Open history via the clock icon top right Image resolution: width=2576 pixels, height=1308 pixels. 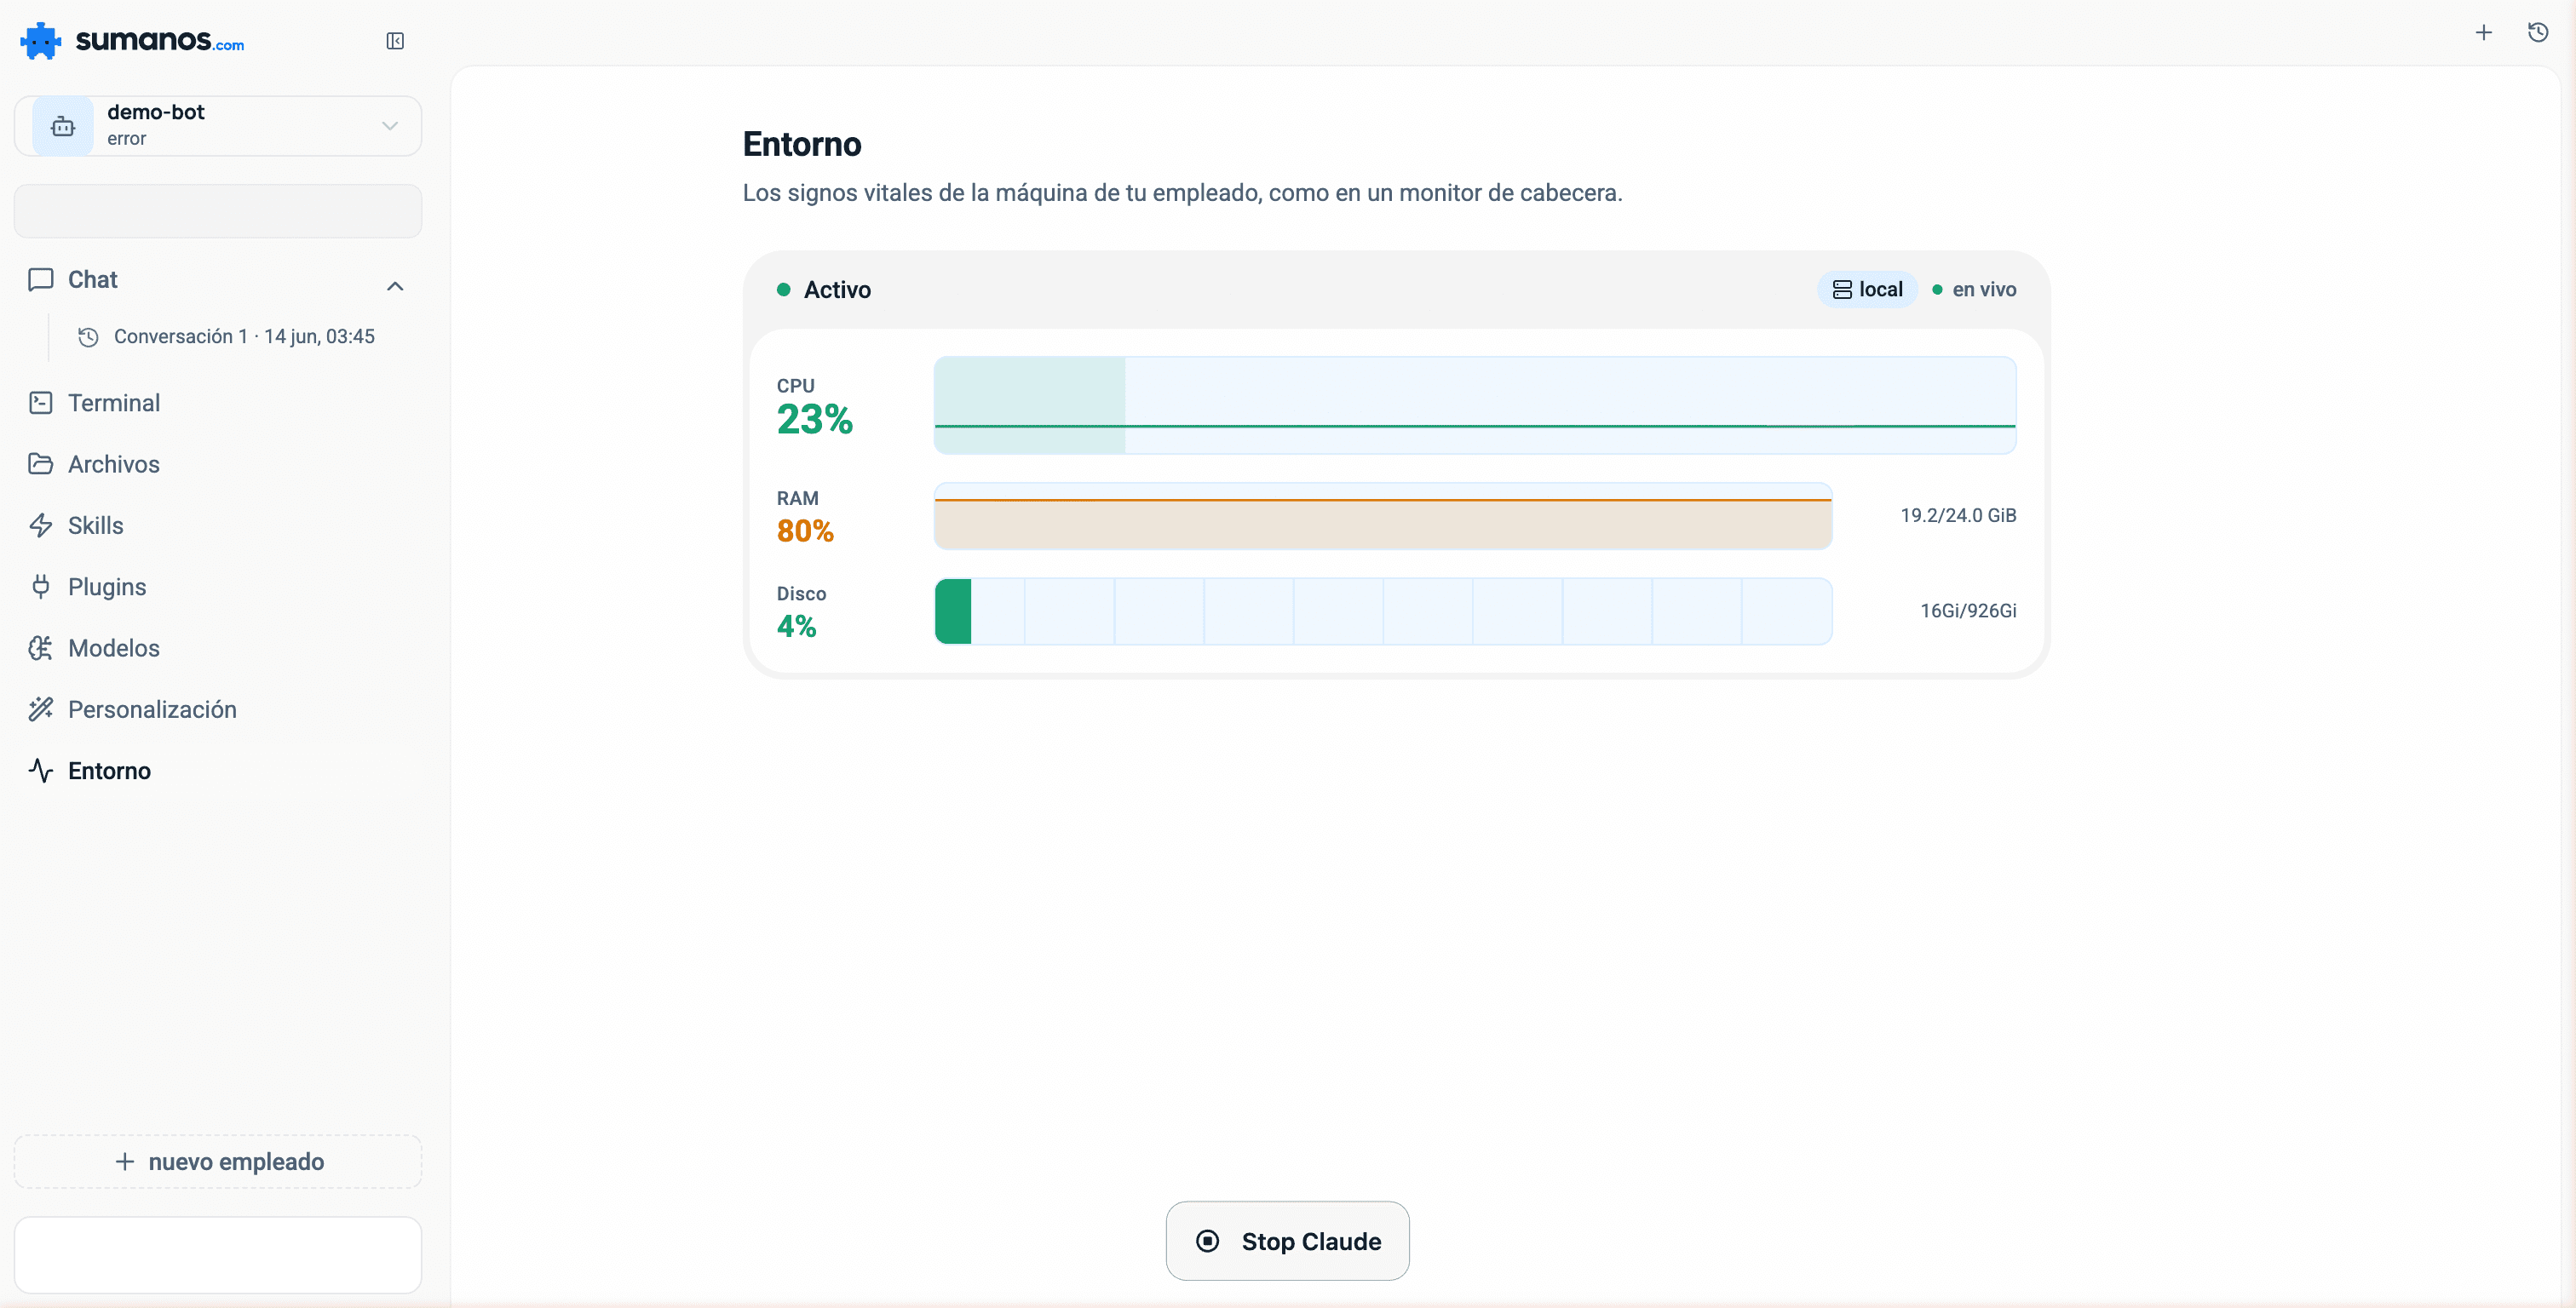click(x=2538, y=33)
